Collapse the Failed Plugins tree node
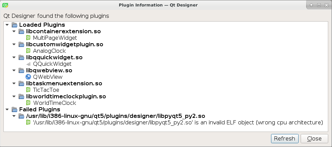Screen dimensions: 332x147 click(x=7, y=110)
